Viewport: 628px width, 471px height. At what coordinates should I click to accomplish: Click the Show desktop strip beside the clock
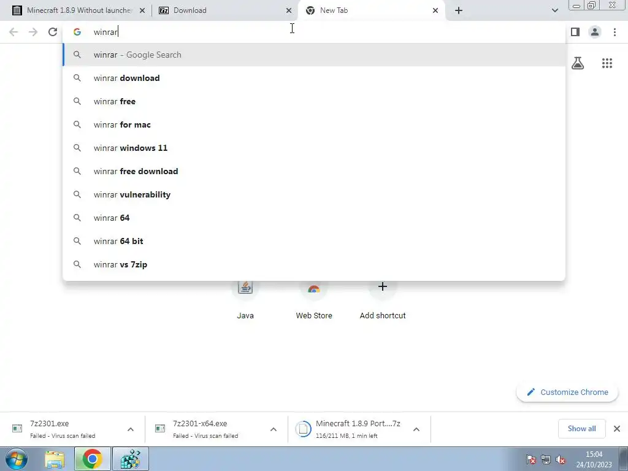pos(624,459)
